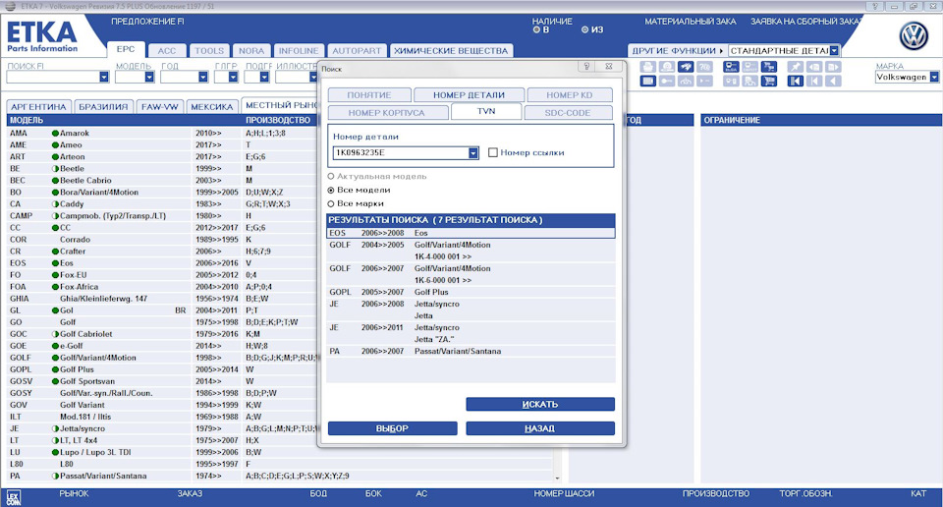Click the Volkswagen logo
This screenshot has height=507, width=943.
point(914,36)
